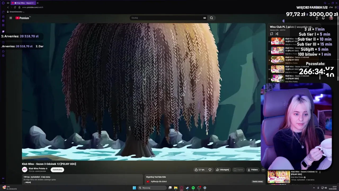The width and height of the screenshot is (339, 191).
Task: Open the Opera GX main menu logo
Action: click(x=3, y=3)
